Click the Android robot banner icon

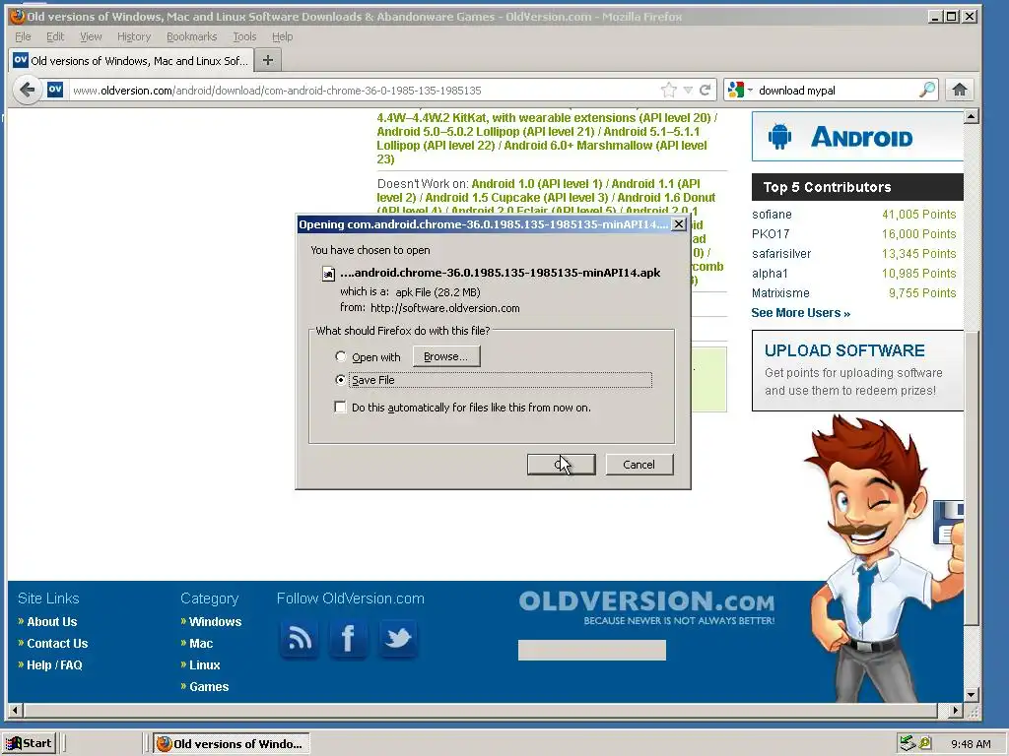tap(779, 136)
